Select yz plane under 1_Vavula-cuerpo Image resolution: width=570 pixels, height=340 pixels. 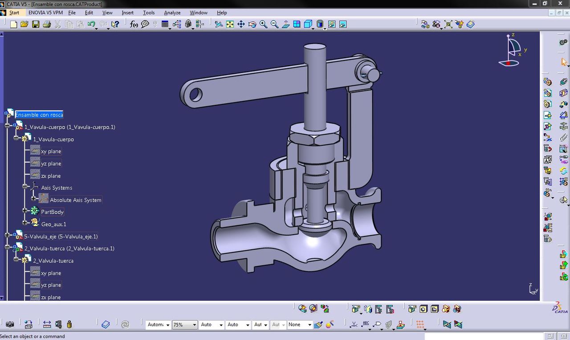pyautogui.click(x=51, y=164)
